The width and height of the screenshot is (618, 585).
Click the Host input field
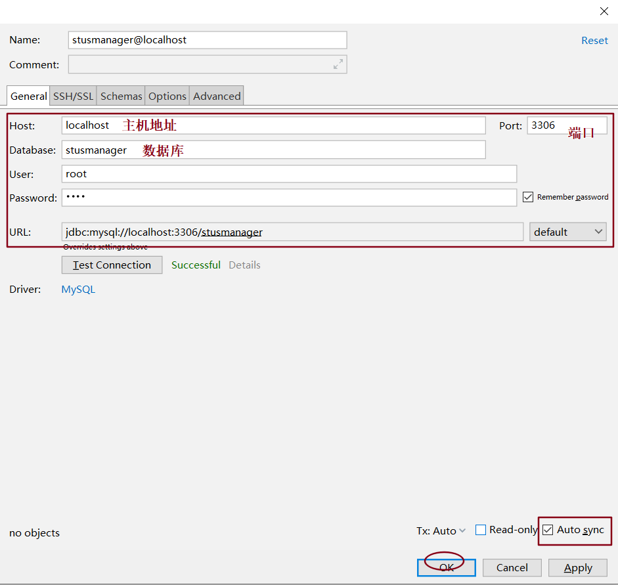(273, 125)
